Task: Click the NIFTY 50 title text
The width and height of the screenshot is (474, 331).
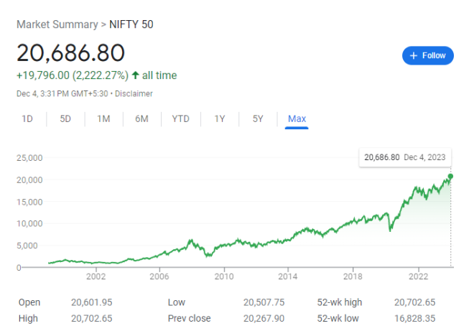Action: tap(131, 24)
